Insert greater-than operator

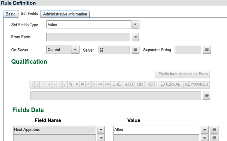94,85
